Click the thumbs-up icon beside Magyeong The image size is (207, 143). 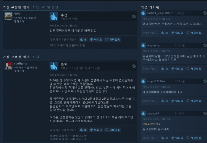143,45
